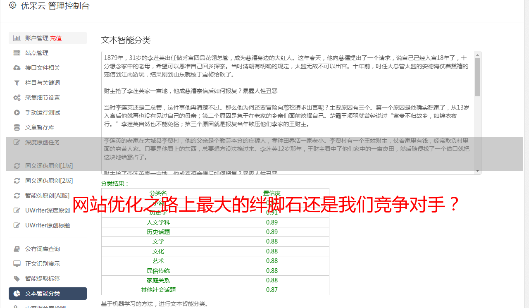Click the refresh icon for 同义词伪原创[1版]

[x=17, y=166]
